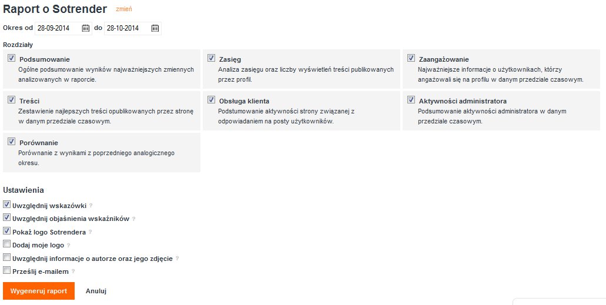The width and height of the screenshot is (606, 305).
Task: Click help icon beside objaśnienia wskaźników
Action: 133,219
